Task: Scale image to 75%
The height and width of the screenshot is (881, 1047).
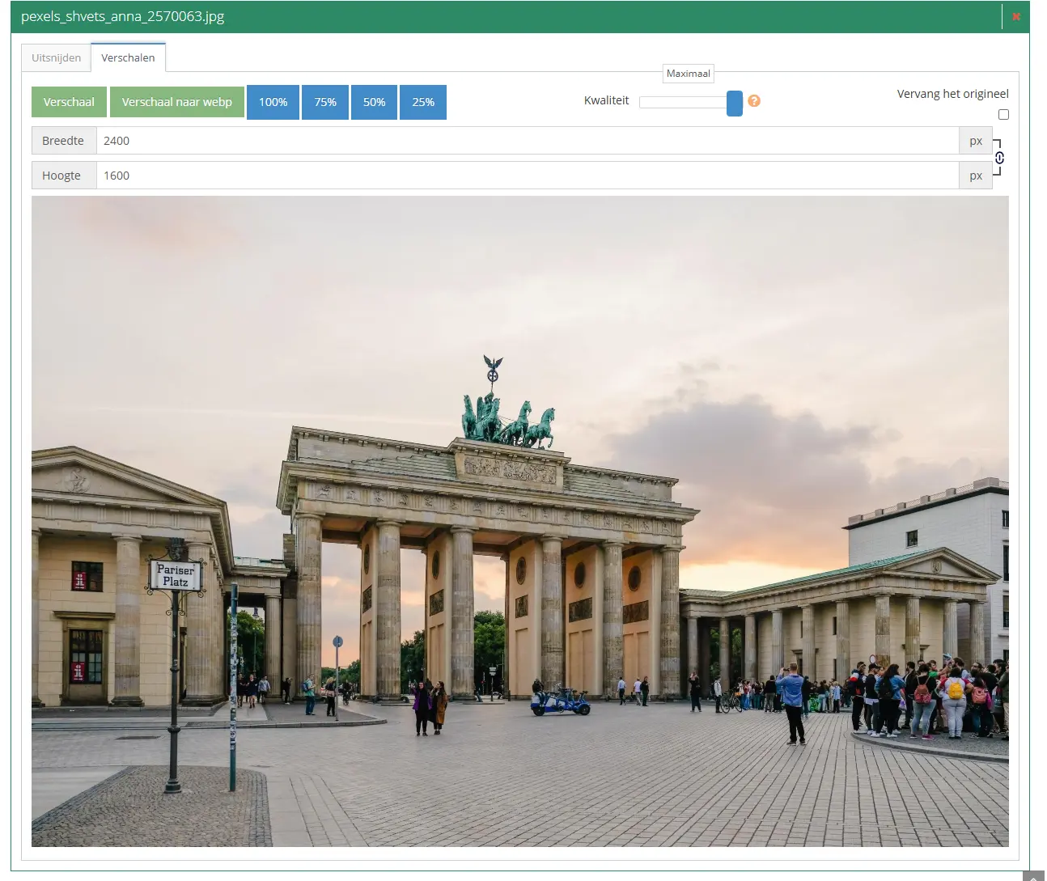Action: tap(325, 102)
